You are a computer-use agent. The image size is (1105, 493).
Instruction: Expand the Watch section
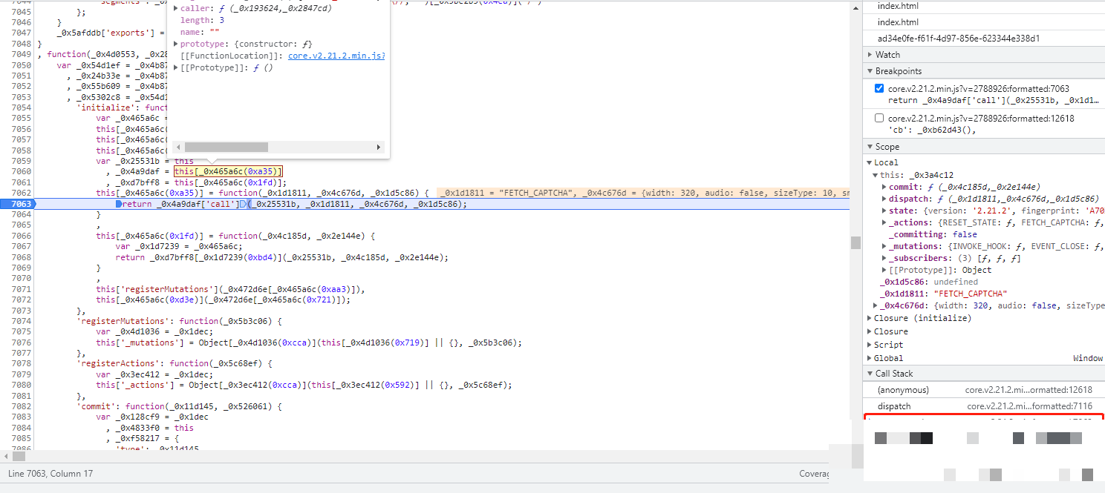click(870, 55)
